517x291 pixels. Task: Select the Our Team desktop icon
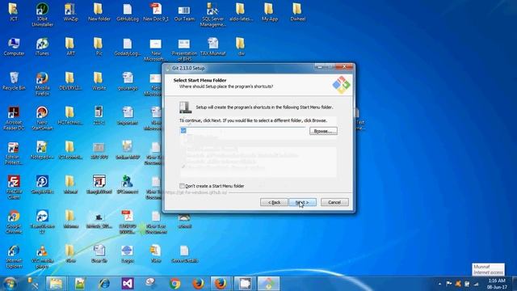point(184,13)
